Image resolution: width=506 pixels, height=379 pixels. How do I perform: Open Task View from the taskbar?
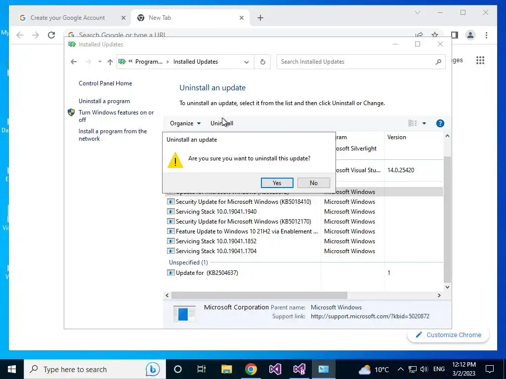(x=202, y=369)
